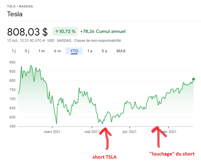201x161 pixels.
Task: Select the 1j time range
Action: pyautogui.click(x=14, y=51)
